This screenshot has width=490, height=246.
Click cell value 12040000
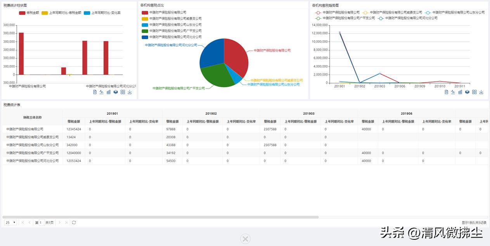tap(74, 153)
